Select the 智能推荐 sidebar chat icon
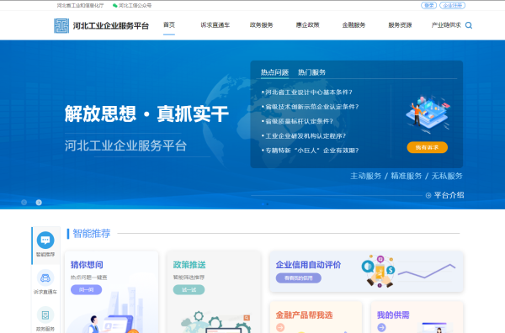 click(x=45, y=240)
